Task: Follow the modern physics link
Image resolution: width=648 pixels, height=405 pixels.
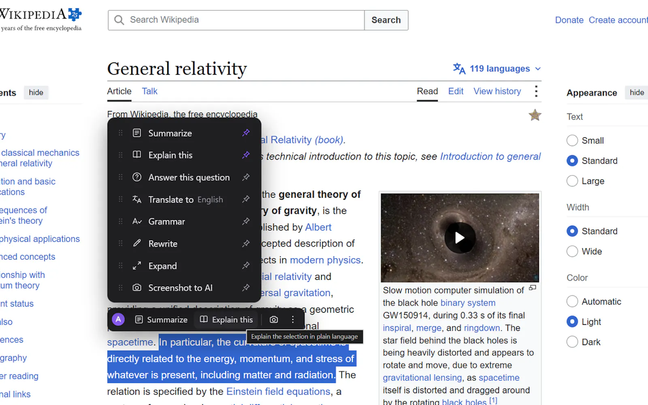Action: pyautogui.click(x=325, y=260)
